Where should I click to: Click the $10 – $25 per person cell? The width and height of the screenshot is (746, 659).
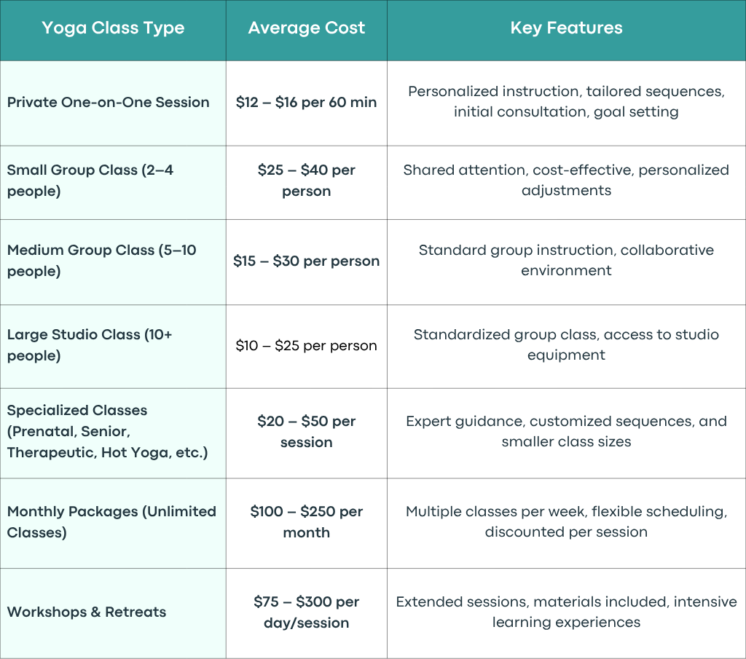[307, 346]
